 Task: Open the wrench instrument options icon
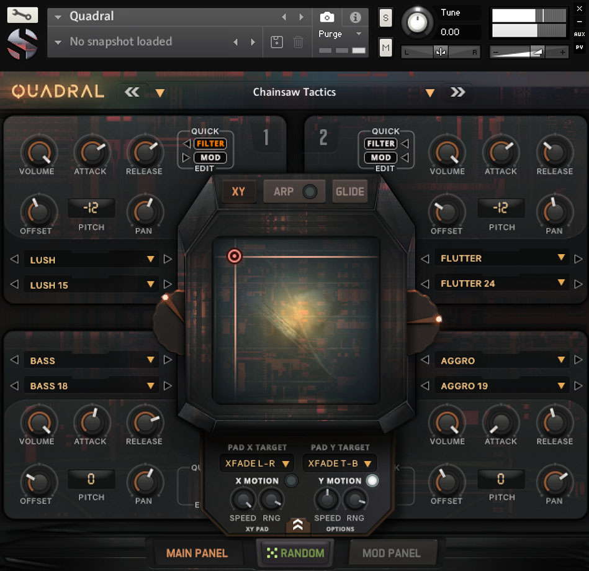[22, 15]
